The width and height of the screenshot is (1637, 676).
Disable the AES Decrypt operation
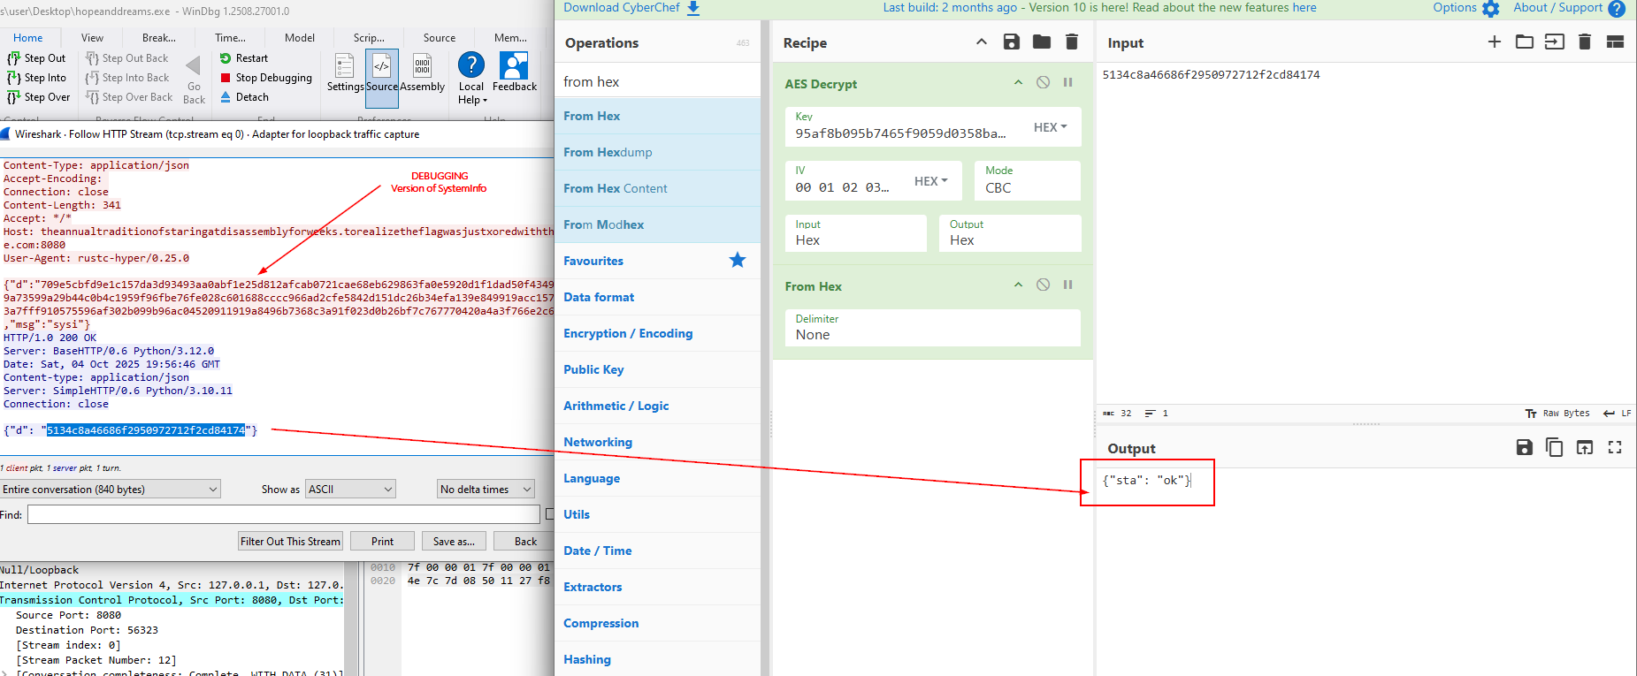pyautogui.click(x=1044, y=83)
